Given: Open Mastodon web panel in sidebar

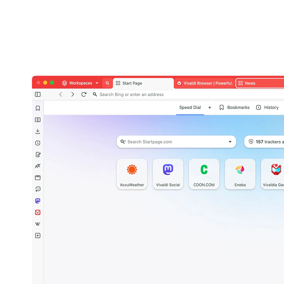Looking at the screenshot, I should coord(38,201).
